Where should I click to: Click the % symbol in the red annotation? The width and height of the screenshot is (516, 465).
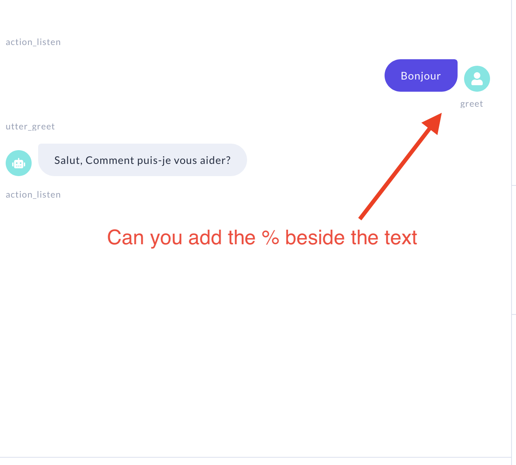point(270,238)
